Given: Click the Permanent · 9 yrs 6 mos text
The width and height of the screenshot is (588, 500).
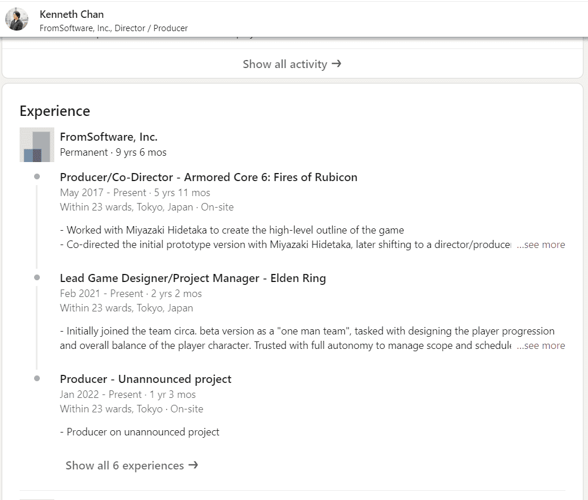Looking at the screenshot, I should coord(113,152).
